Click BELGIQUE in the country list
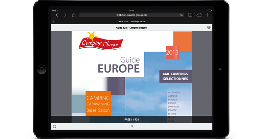Image resolution: width=263 pixels, height=139 pixels. [173, 100]
